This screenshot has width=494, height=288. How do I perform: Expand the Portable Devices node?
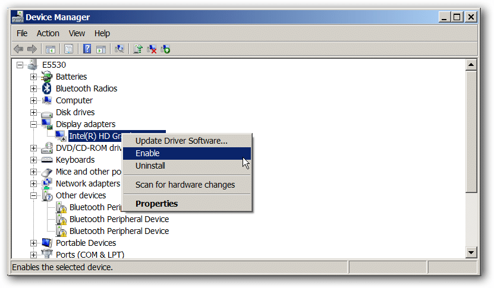click(34, 243)
